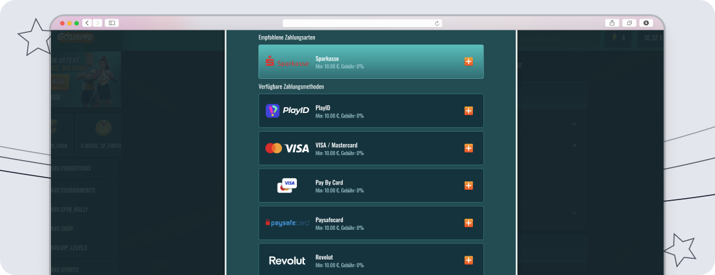Expand the Revolut plus icon
The height and width of the screenshot is (275, 715).
coord(468,260)
